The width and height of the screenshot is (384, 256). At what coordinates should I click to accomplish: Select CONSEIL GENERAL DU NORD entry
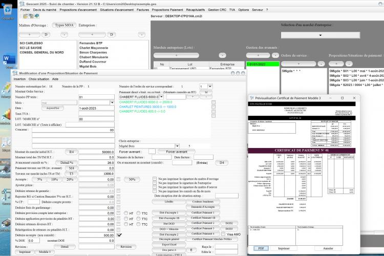[x=41, y=52]
